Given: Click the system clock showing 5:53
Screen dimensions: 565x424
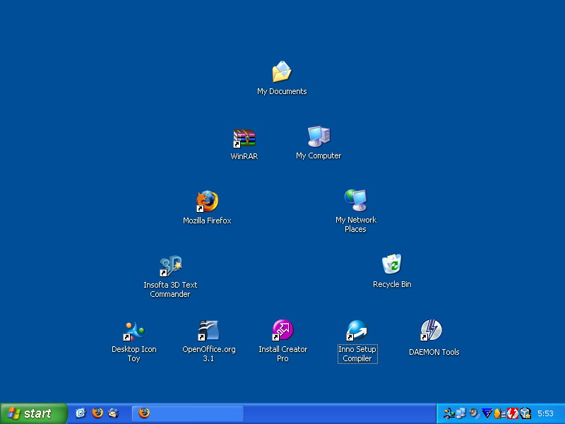Looking at the screenshot, I should (x=546, y=413).
